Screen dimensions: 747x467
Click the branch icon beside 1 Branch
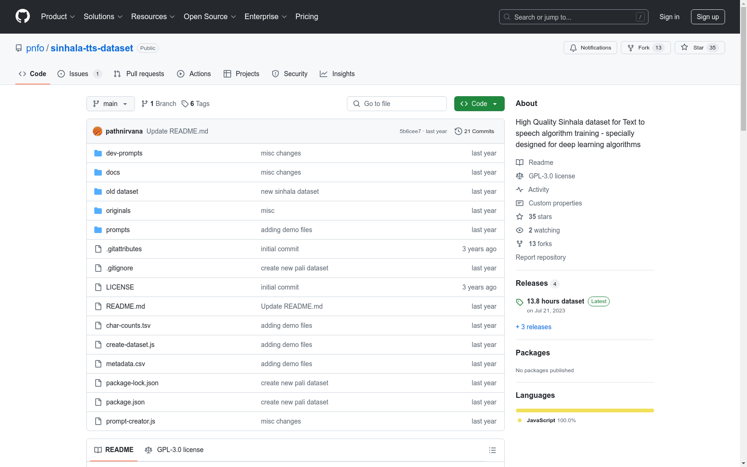145,104
